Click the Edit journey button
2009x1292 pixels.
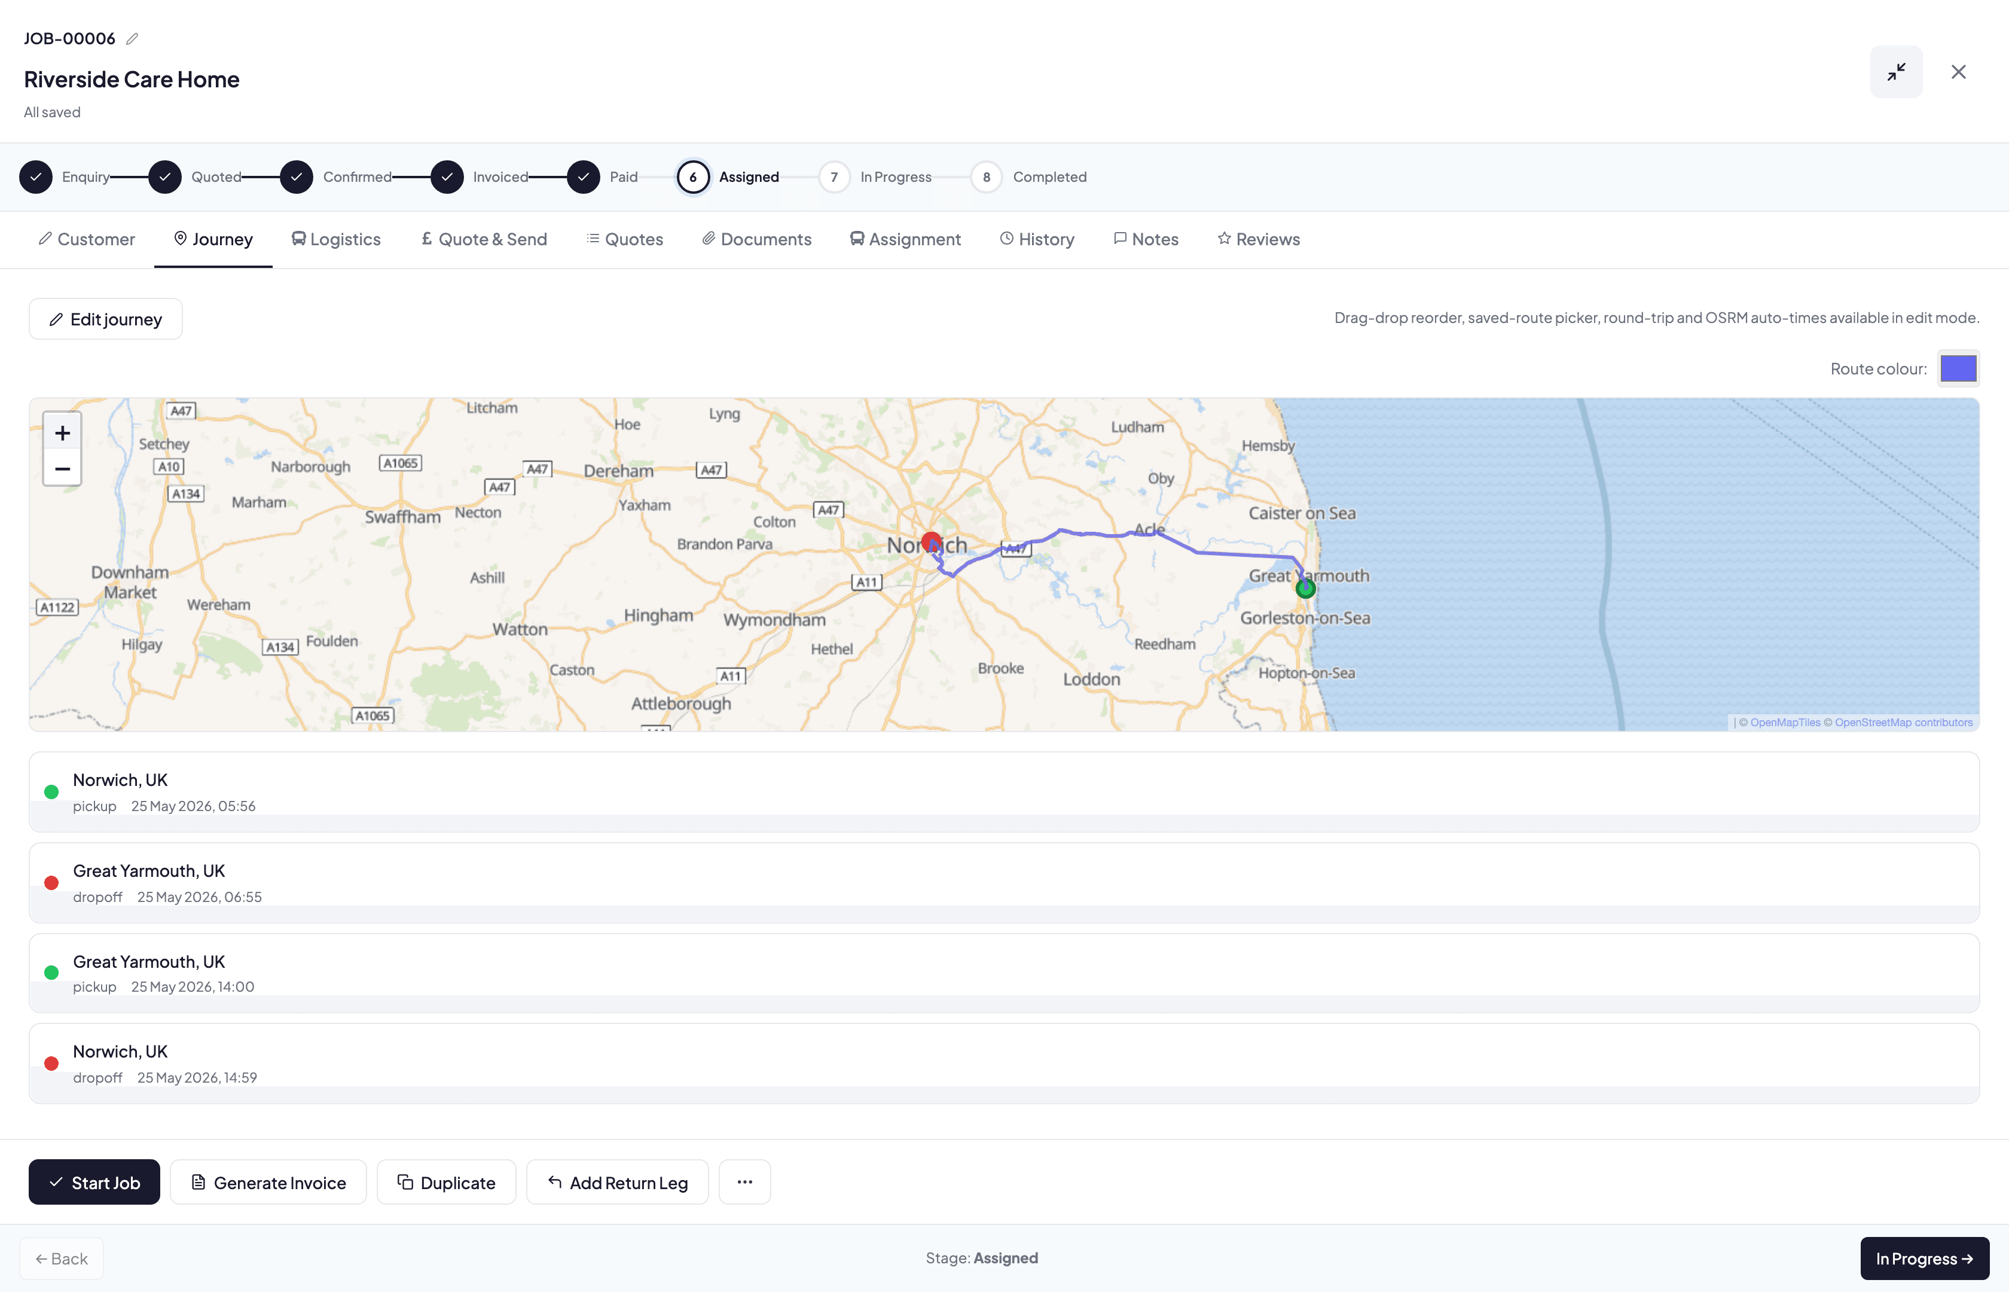click(x=106, y=319)
